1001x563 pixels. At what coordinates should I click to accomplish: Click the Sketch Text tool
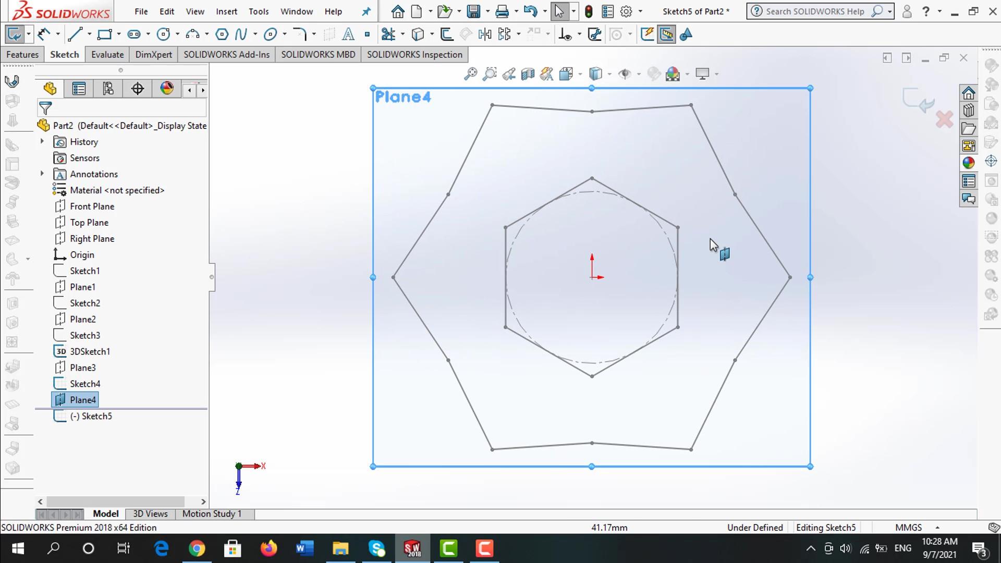tap(348, 34)
